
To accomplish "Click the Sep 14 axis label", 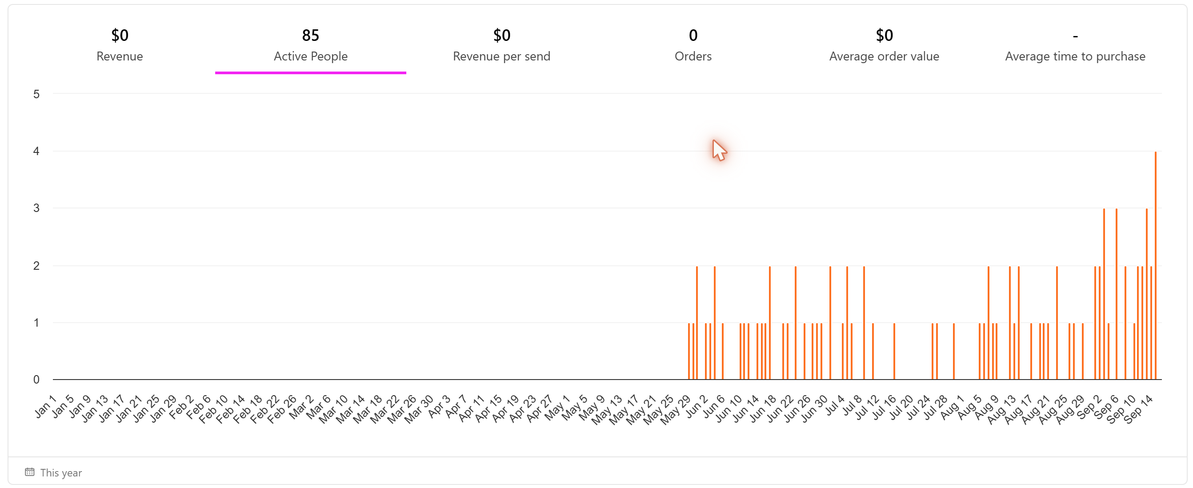I will pos(1138,409).
